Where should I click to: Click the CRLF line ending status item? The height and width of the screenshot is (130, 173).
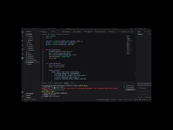tap(130, 99)
